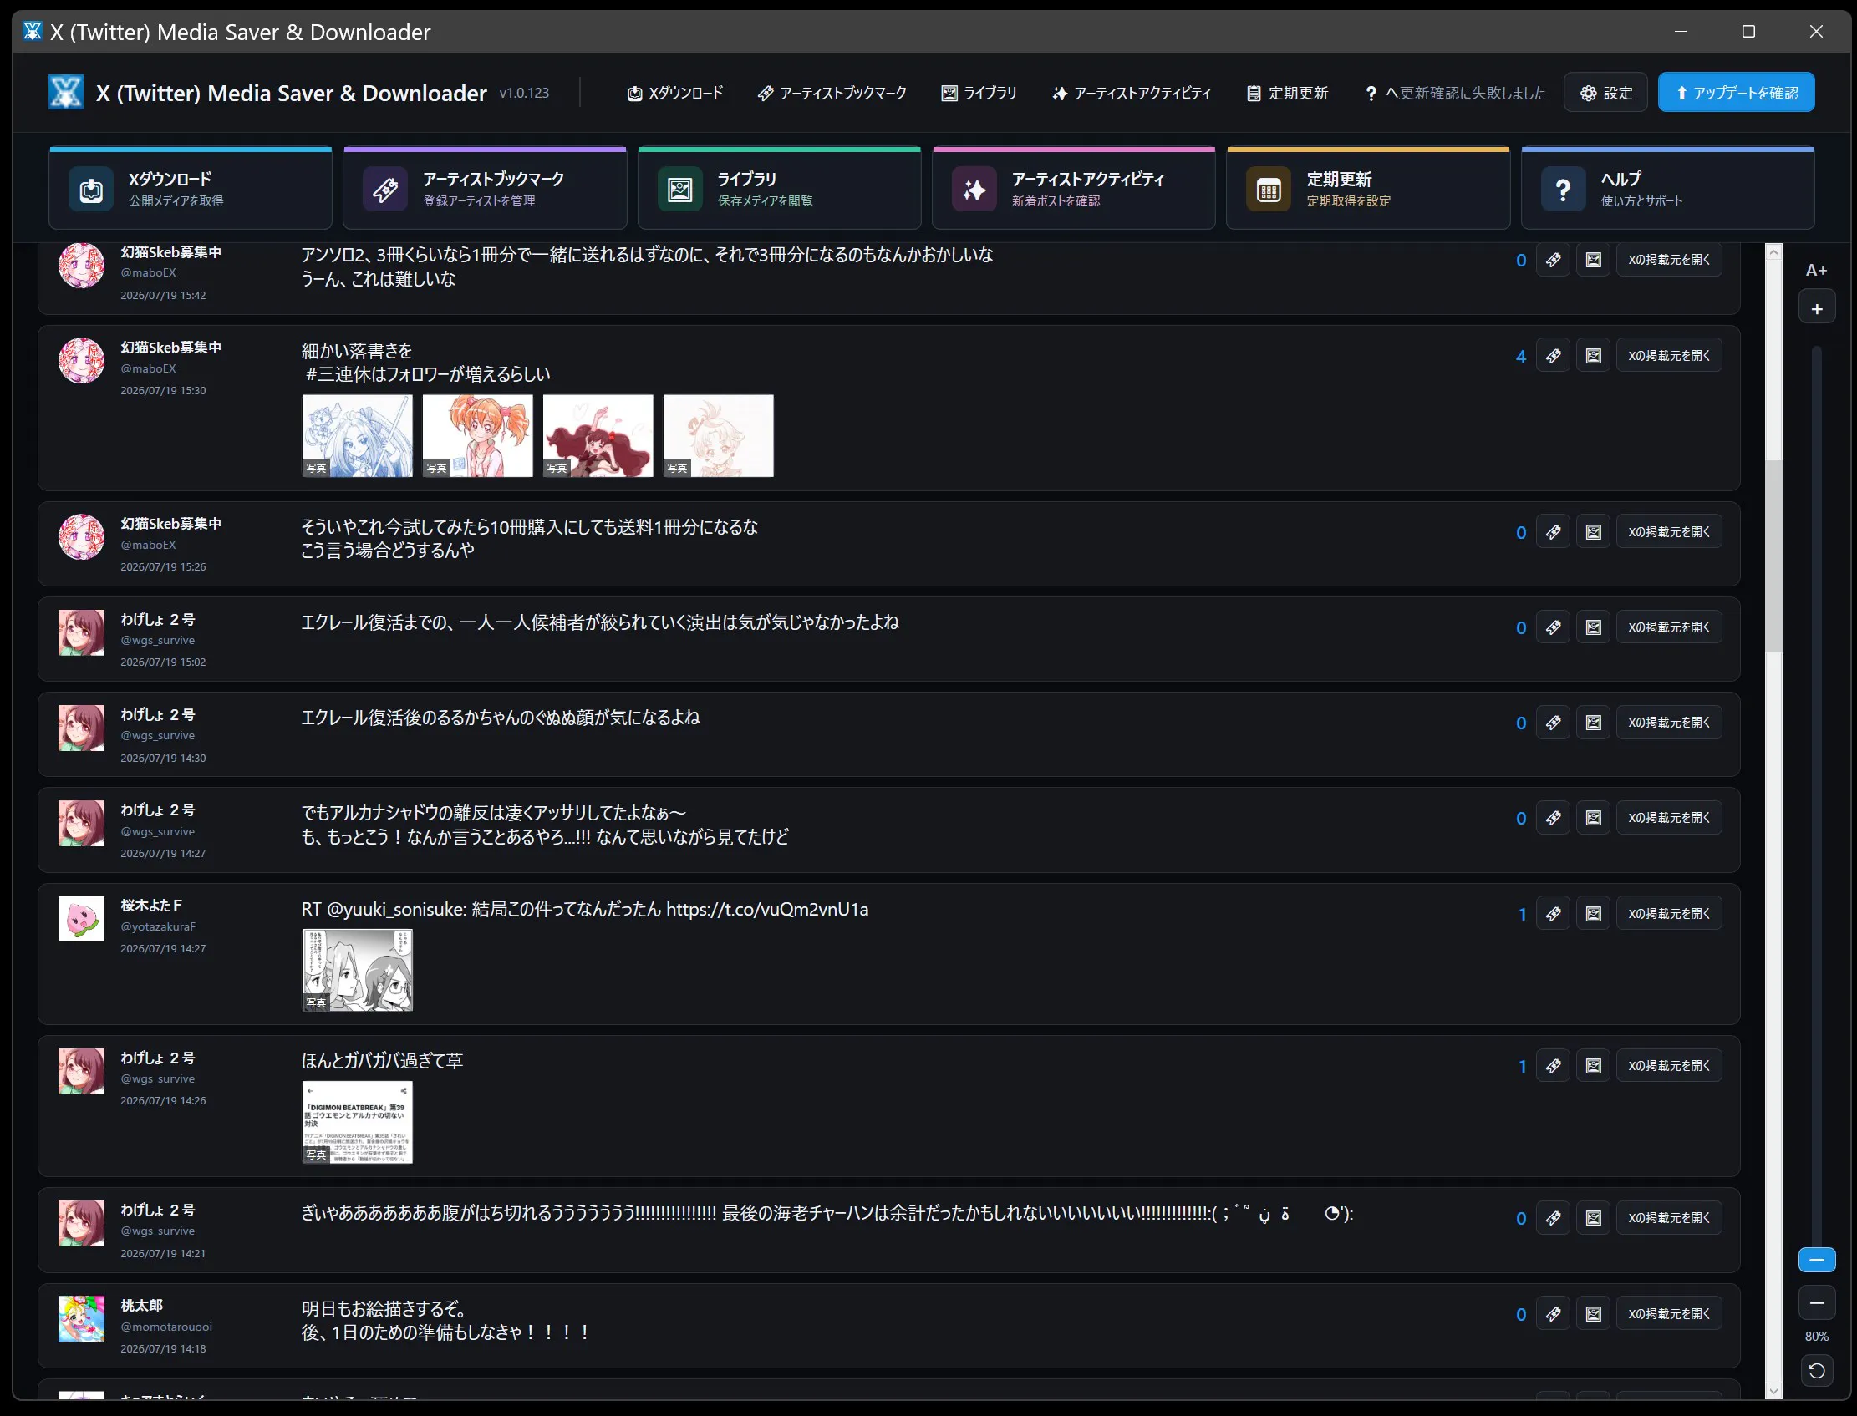The image size is (1857, 1416).
Task: Click bookmark ticket icon on 14:30 post
Action: (x=1553, y=723)
